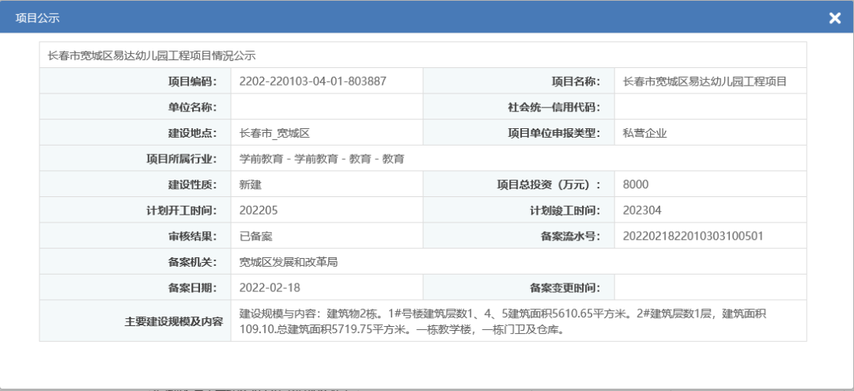
Task: Select location value 长春市_宽城区
Action: point(274,133)
